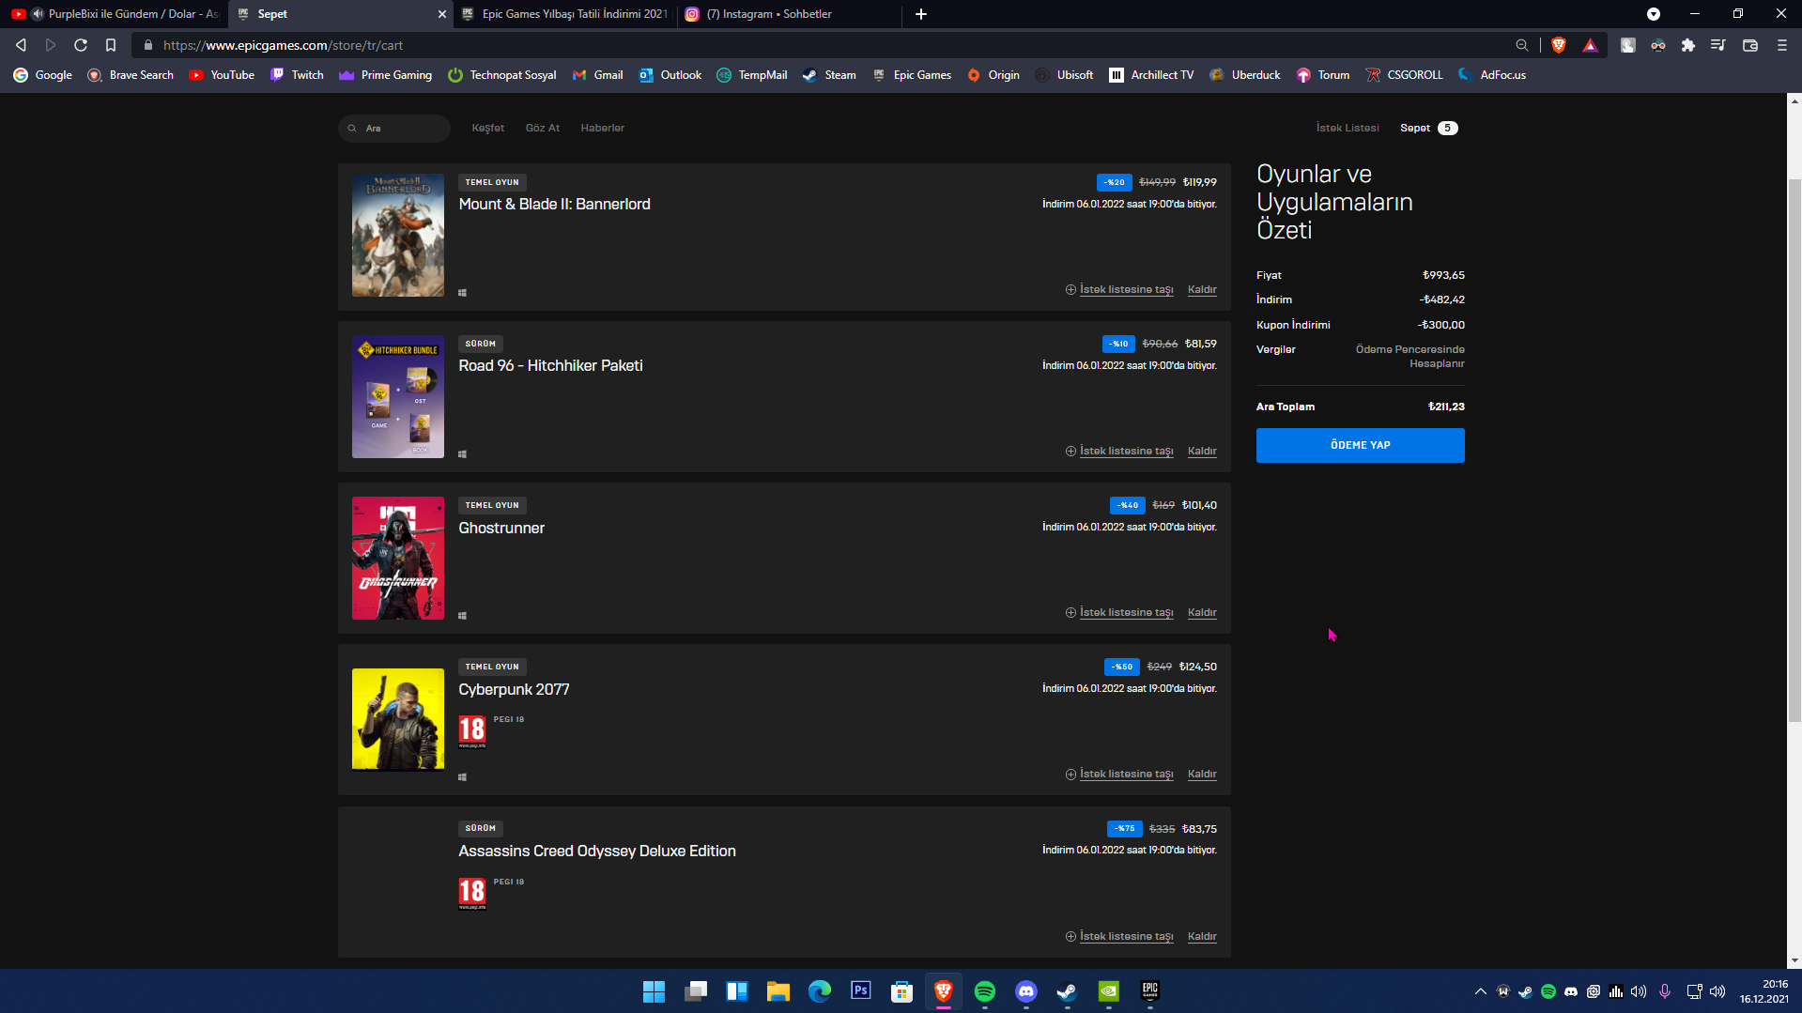1802x1013 pixels.
Task: Open the Göz At store section
Action: (x=543, y=129)
